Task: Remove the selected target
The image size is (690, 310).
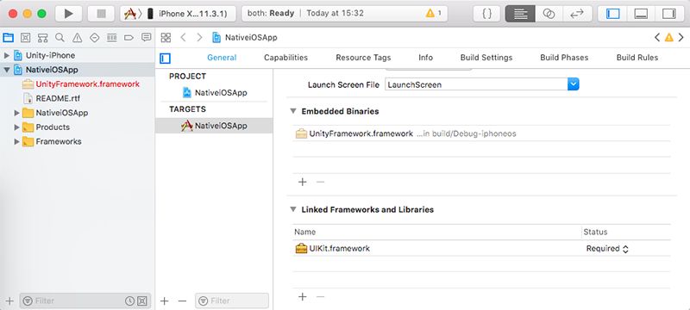Action: coord(182,301)
